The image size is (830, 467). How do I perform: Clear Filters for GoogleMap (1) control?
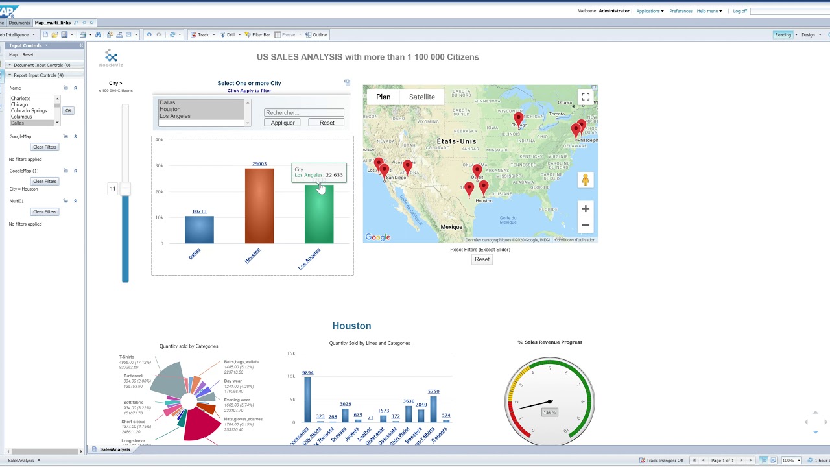point(45,181)
